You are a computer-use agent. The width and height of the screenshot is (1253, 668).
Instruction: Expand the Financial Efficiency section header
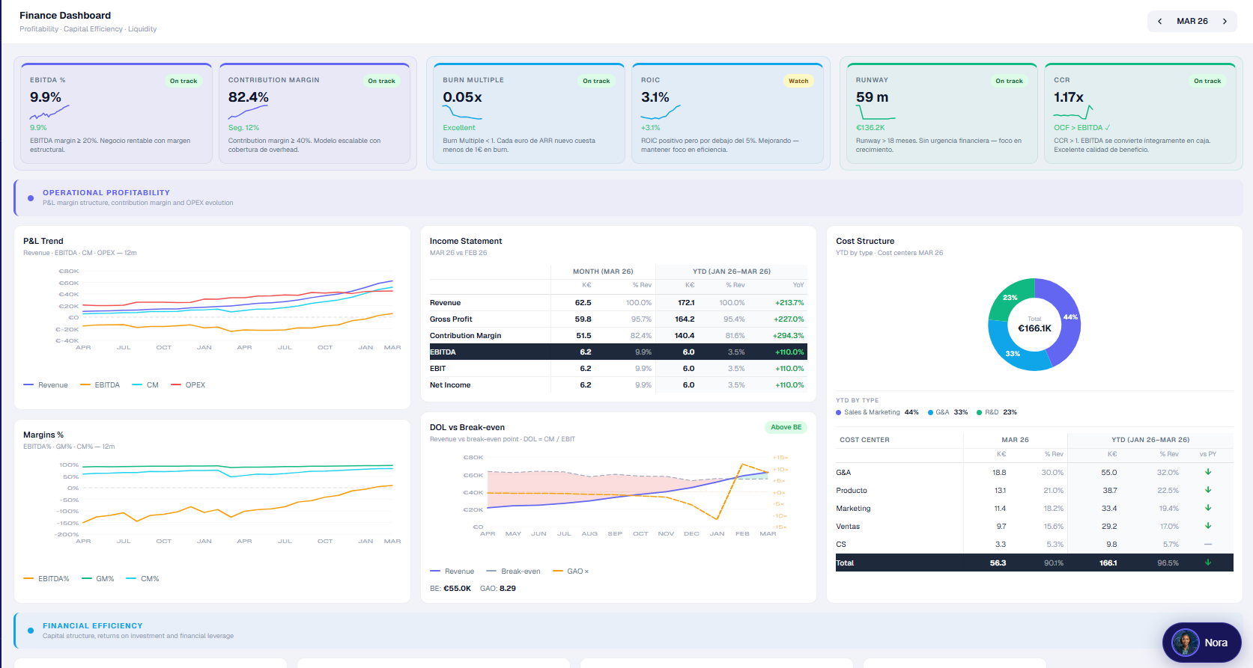point(628,631)
